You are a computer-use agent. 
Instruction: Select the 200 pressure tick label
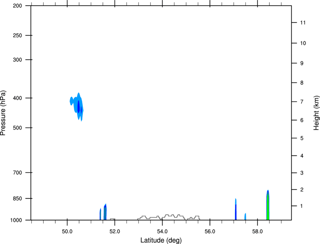(x=18, y=6)
